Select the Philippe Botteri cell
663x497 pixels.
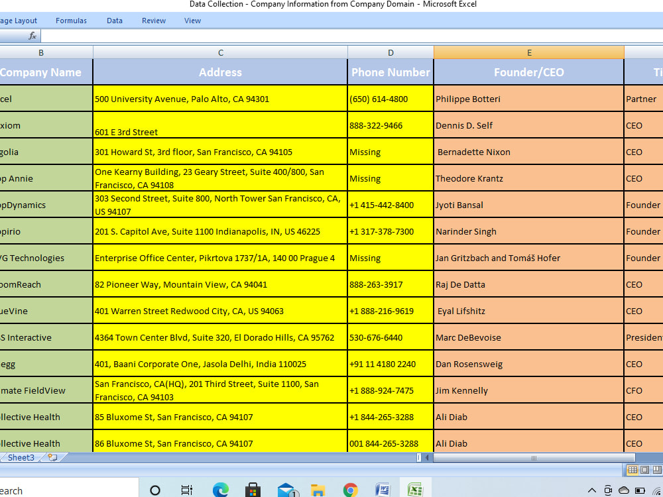(x=529, y=99)
